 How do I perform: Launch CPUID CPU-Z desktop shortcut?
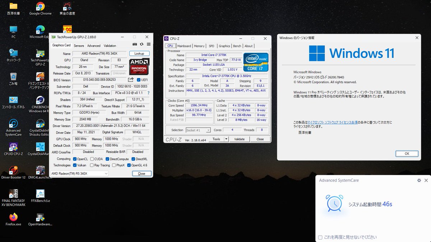click(13, 149)
